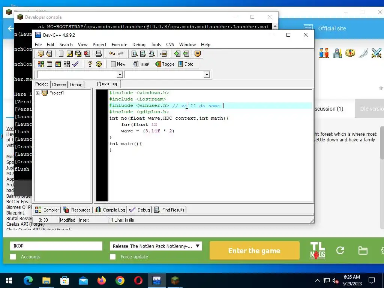Viewport: 384px width, 288px height.
Task: Open the Resources bottom tab
Action: (x=76, y=210)
